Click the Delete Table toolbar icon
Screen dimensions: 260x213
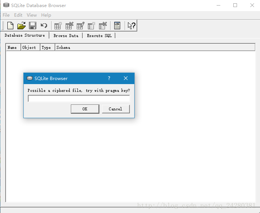(x=69, y=26)
